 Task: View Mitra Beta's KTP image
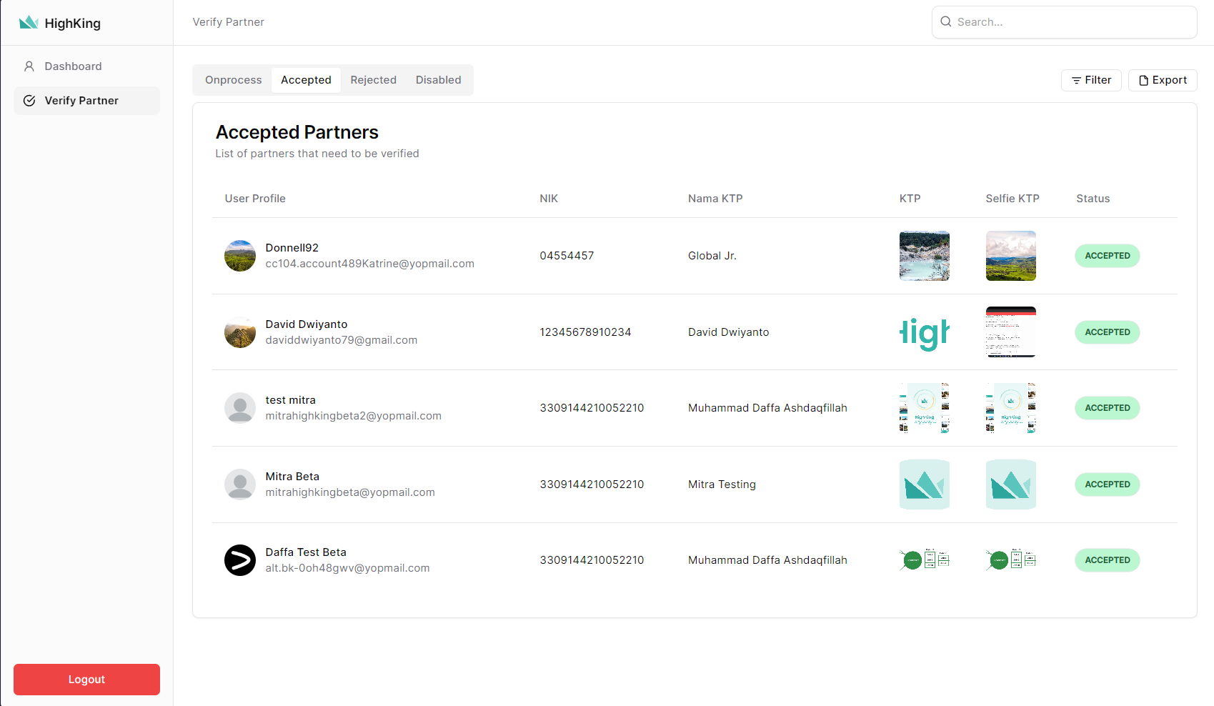[x=924, y=484]
